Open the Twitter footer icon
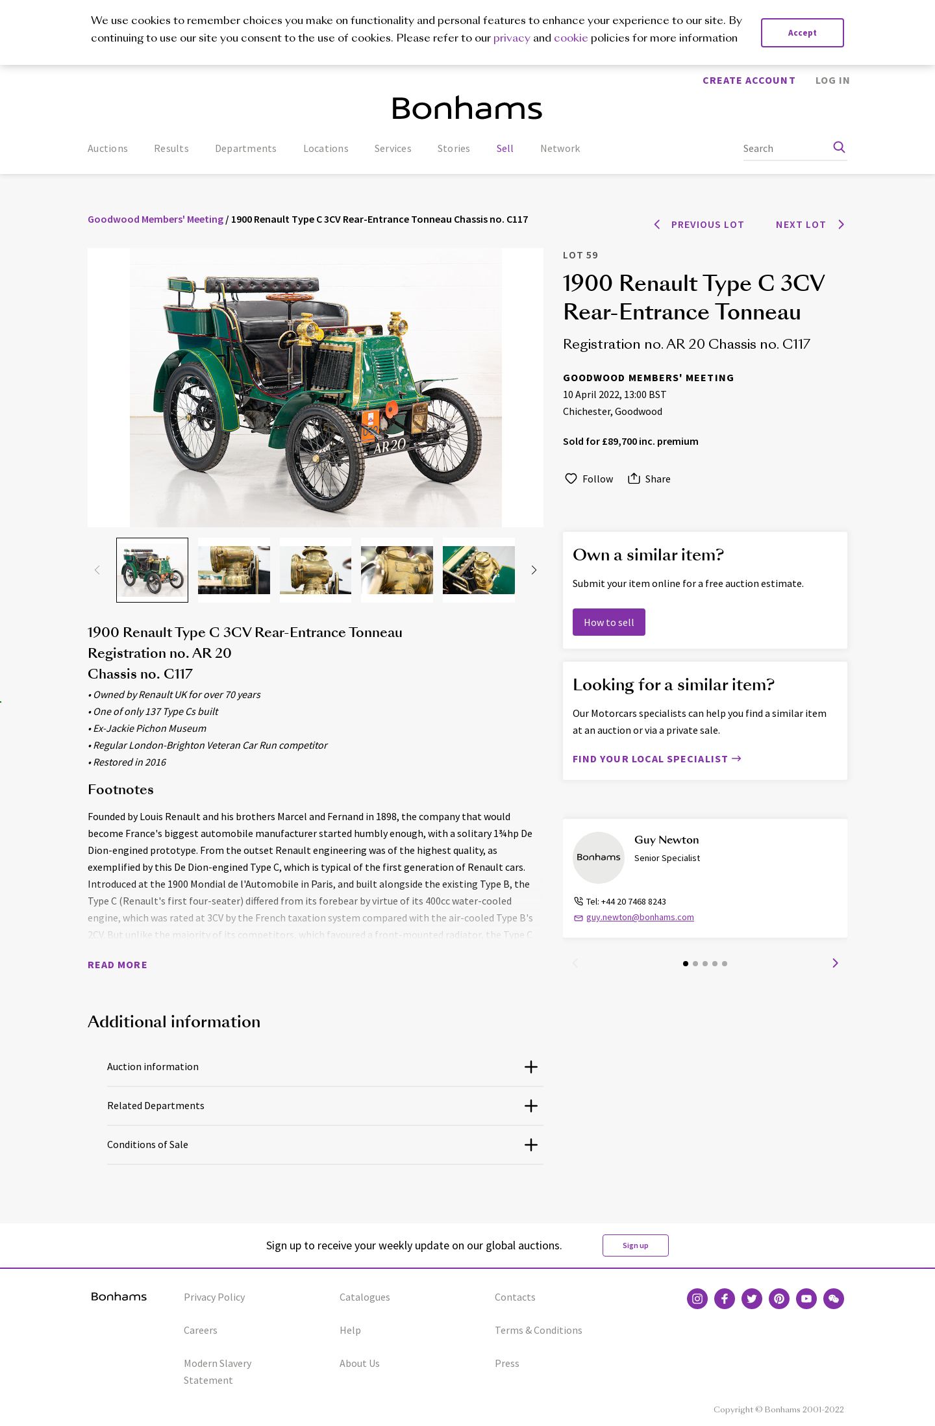This screenshot has width=935, height=1426. point(752,1299)
